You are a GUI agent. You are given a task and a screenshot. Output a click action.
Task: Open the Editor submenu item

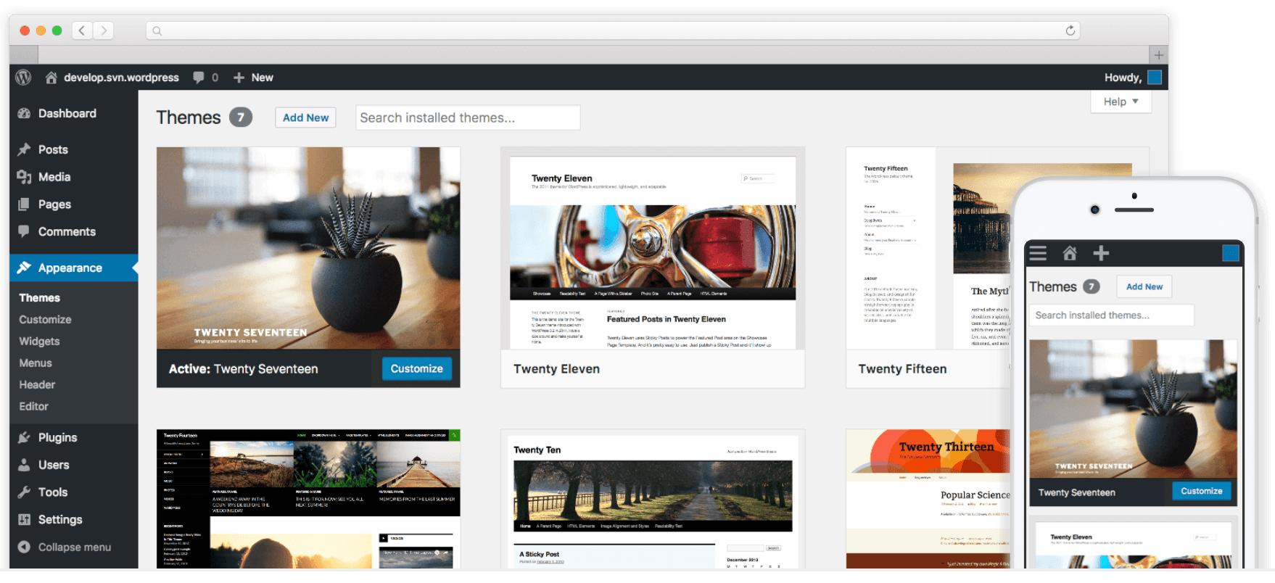[34, 407]
